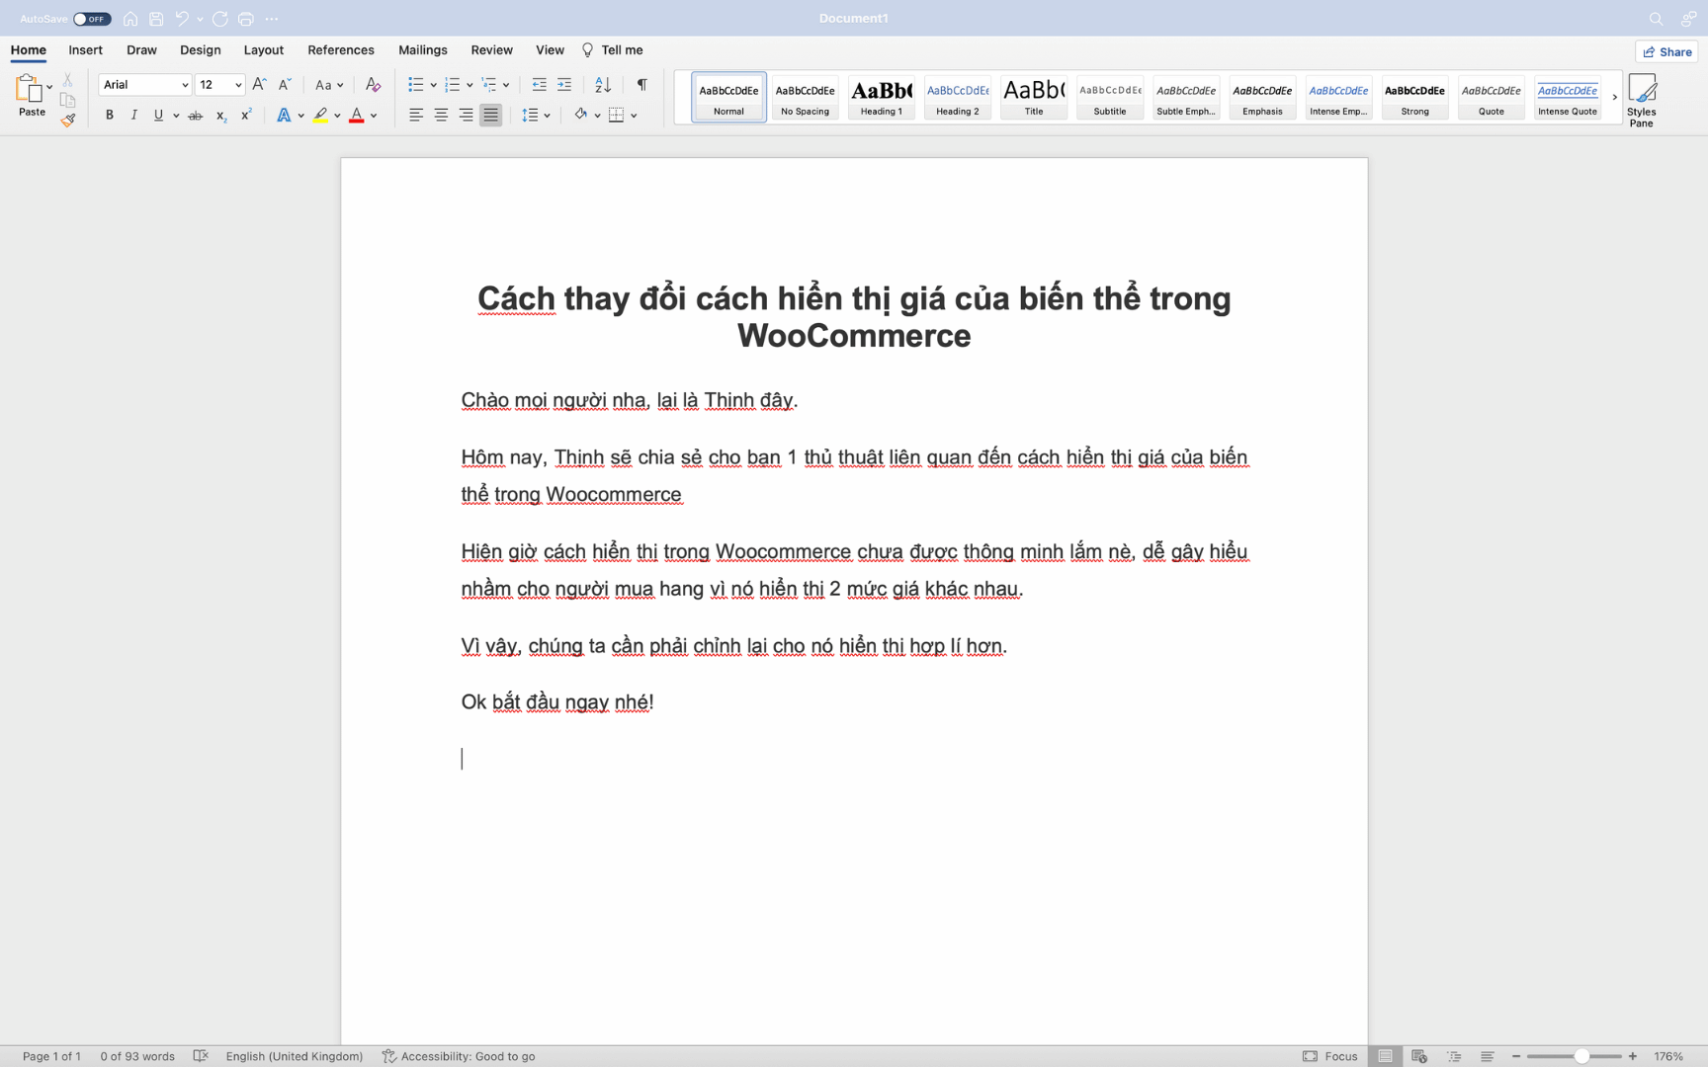The width and height of the screenshot is (1708, 1067).
Task: Apply the Title style
Action: click(x=1034, y=97)
